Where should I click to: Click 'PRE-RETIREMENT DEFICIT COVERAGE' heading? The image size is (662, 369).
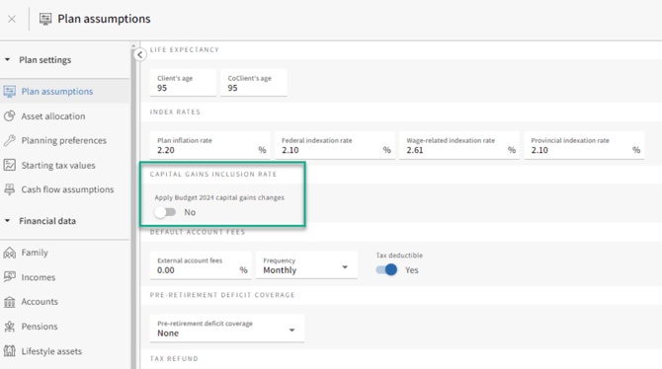(x=222, y=295)
